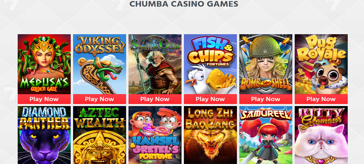This screenshot has width=364, height=164.
Task: Select the Bomb Shell game image
Action: tap(266, 64)
